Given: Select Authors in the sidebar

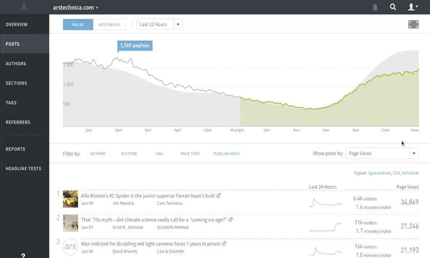Looking at the screenshot, I should point(16,63).
